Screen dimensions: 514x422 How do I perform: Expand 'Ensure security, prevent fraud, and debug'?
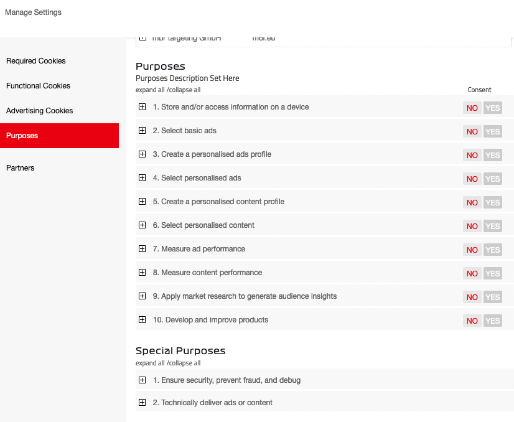tap(142, 380)
